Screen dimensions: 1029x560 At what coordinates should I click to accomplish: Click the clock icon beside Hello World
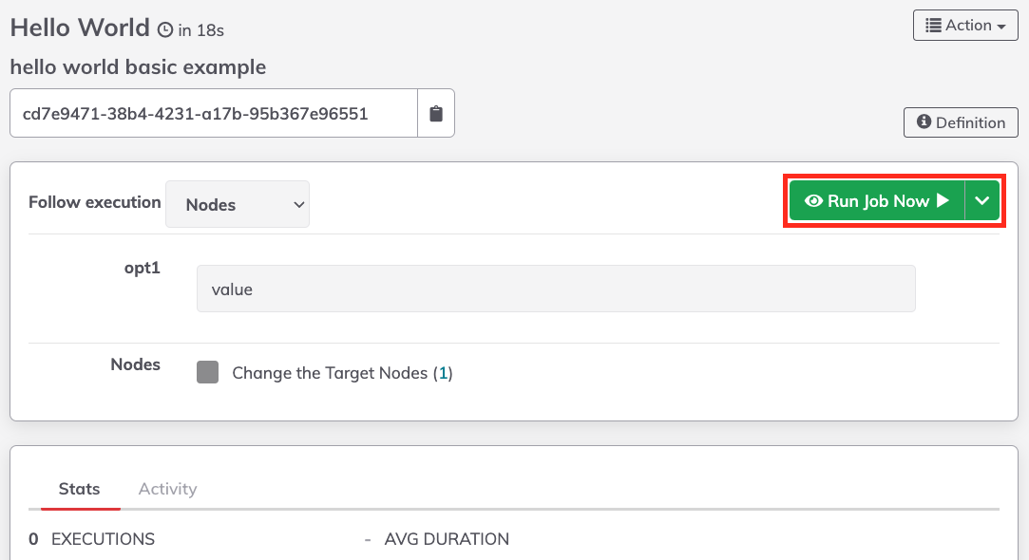pyautogui.click(x=165, y=30)
